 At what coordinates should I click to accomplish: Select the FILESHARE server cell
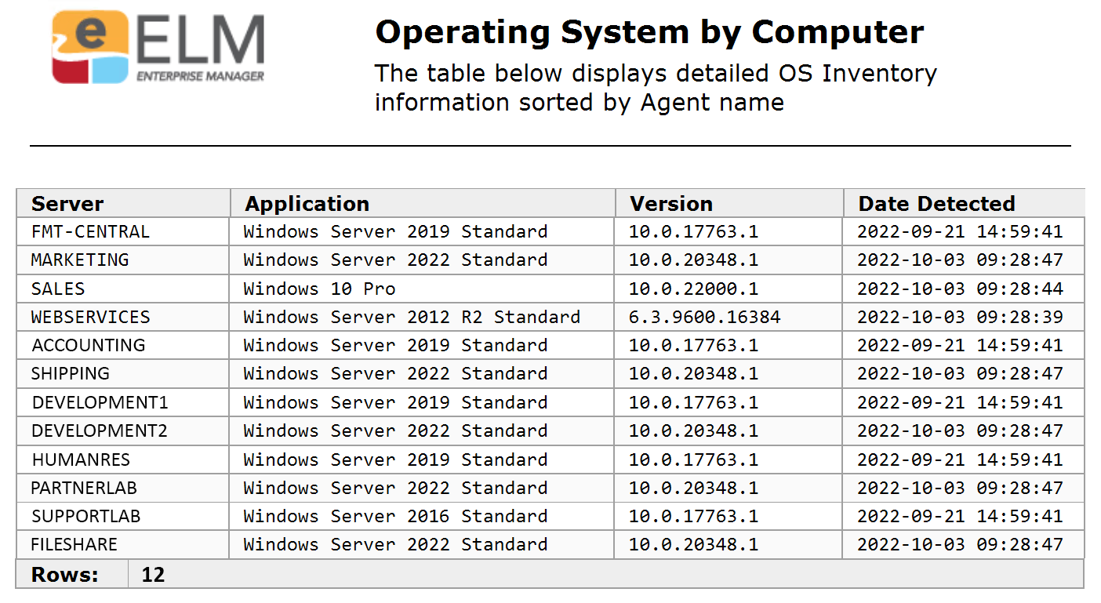pyautogui.click(x=123, y=544)
